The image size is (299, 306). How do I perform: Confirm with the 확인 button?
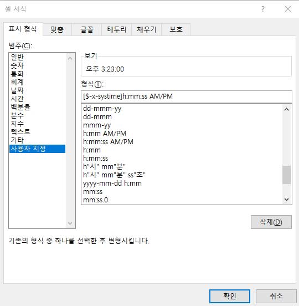point(230,296)
